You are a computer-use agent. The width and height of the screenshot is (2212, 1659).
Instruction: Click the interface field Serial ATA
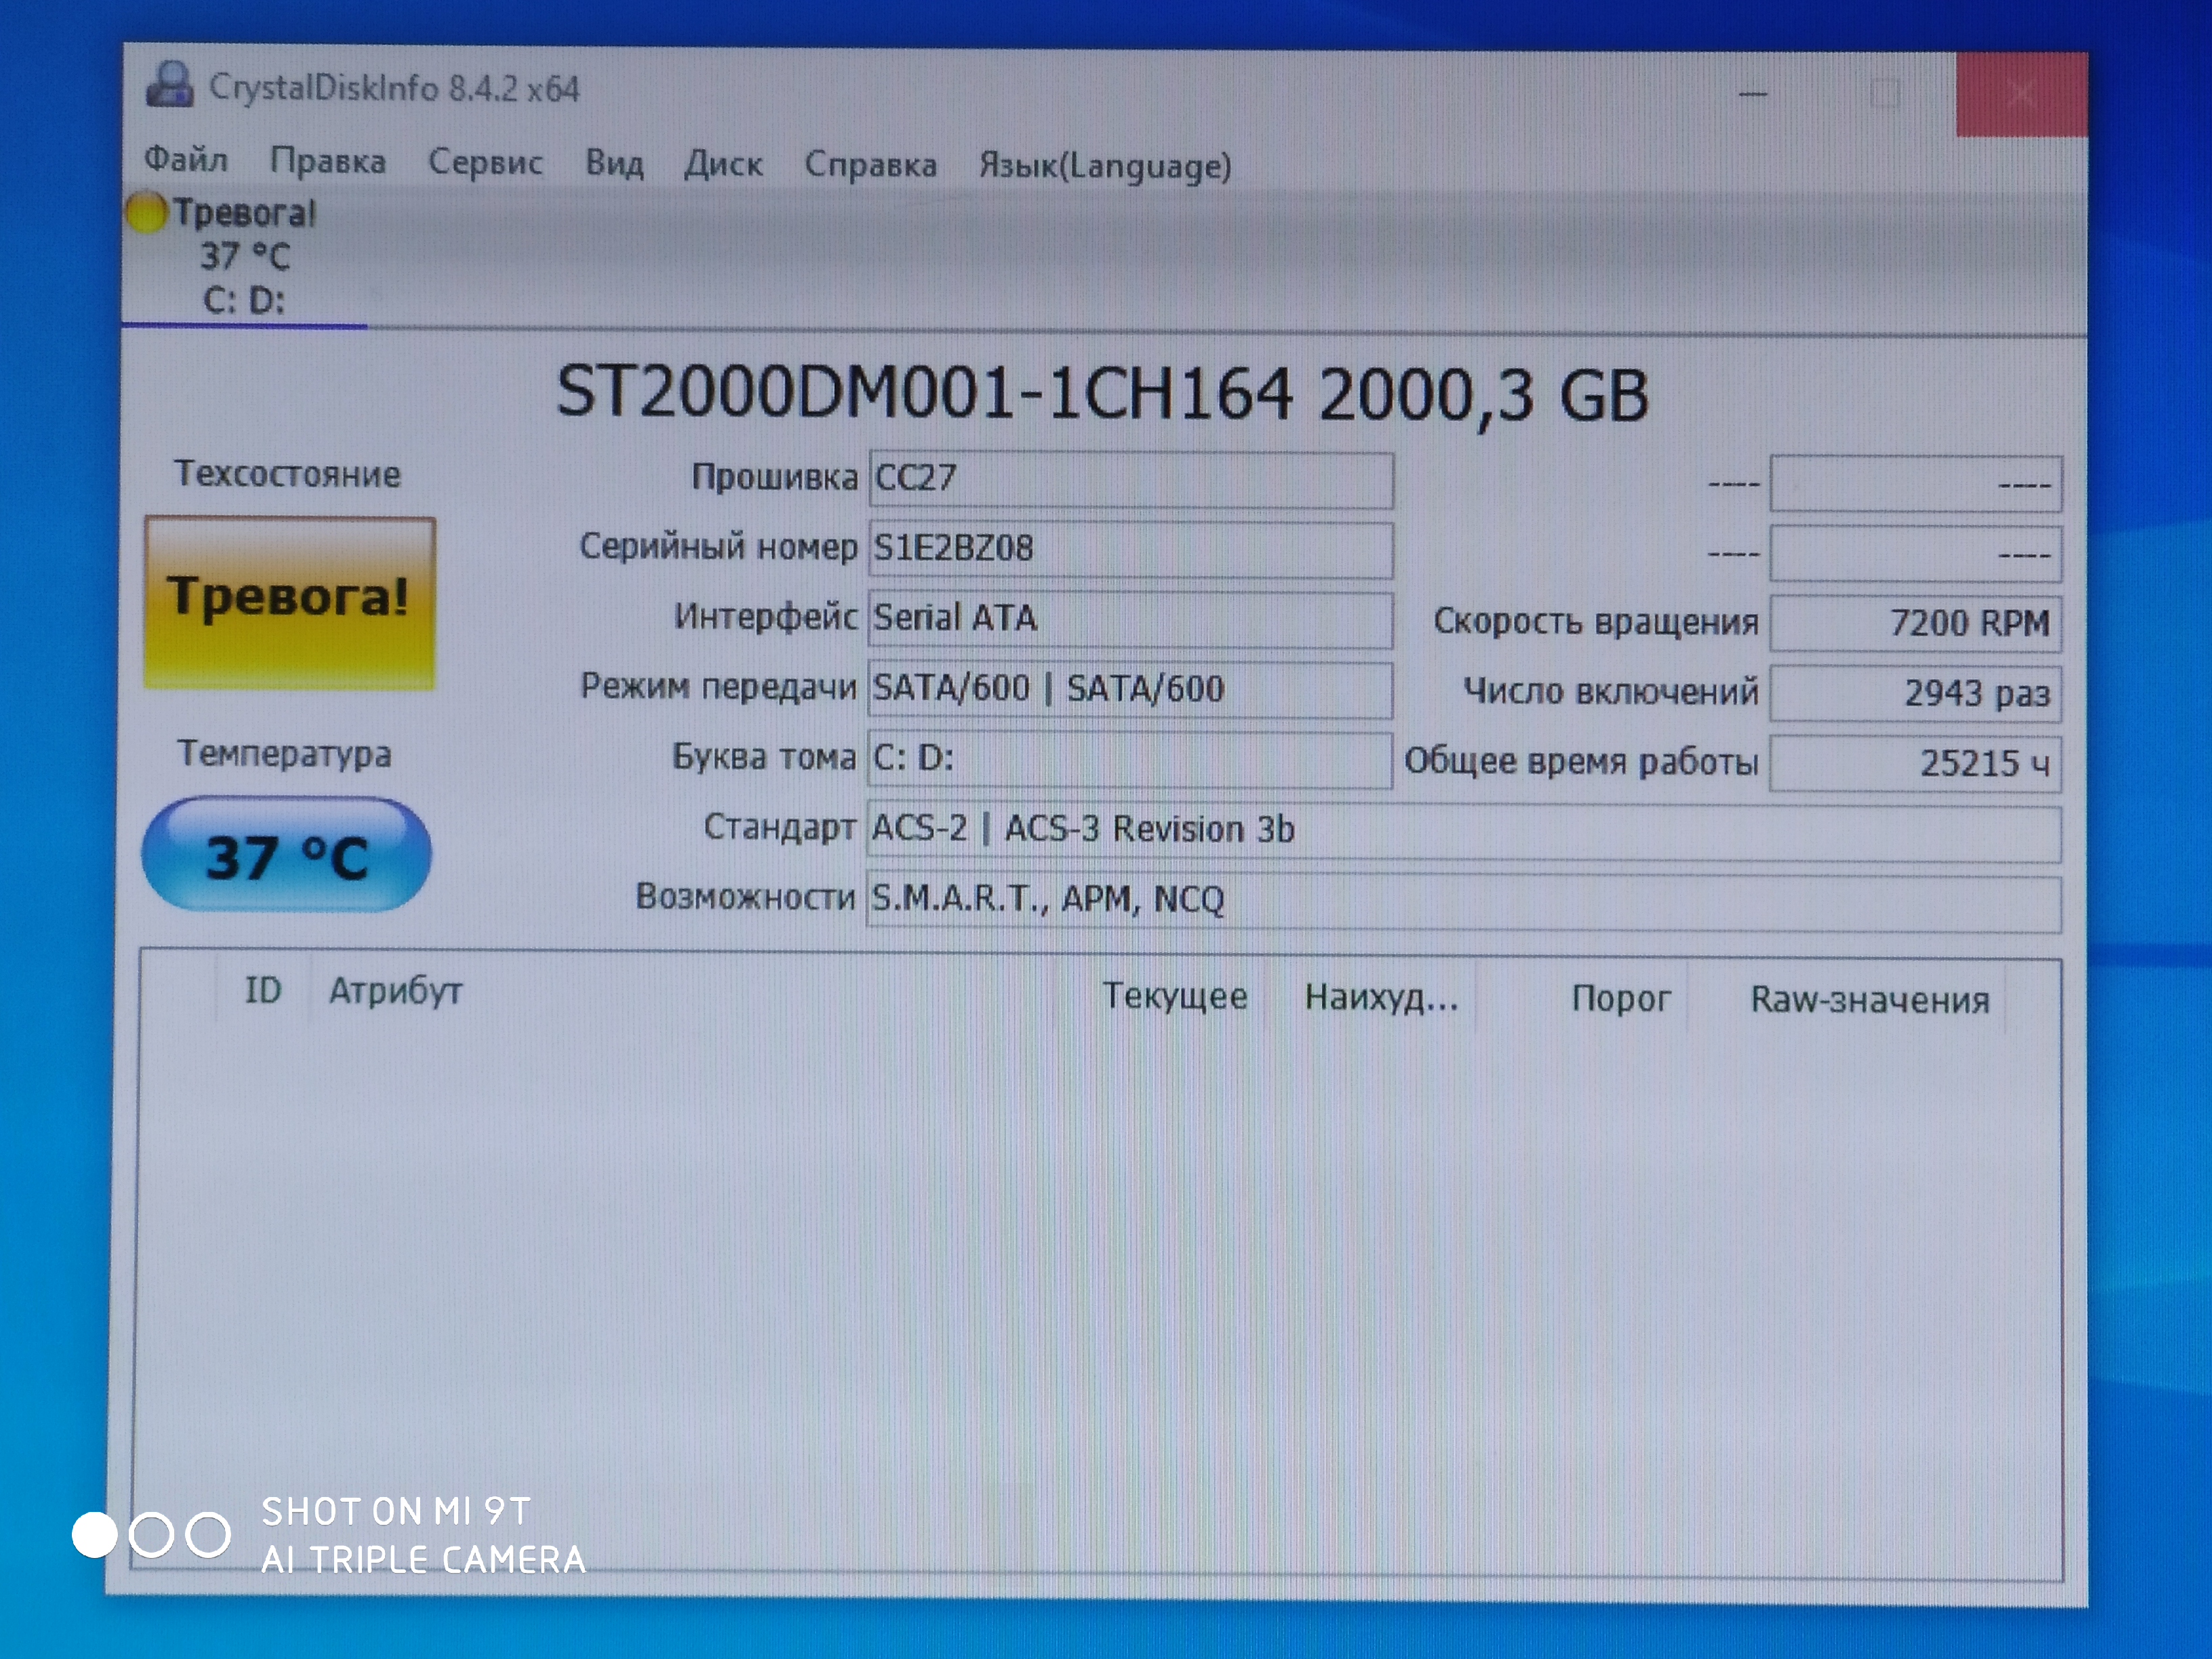(1130, 619)
